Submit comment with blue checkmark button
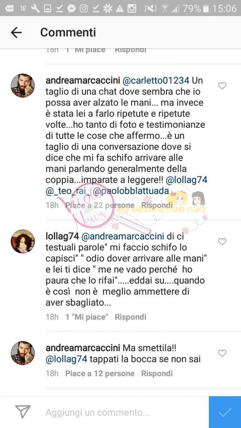 pyautogui.click(x=225, y=412)
